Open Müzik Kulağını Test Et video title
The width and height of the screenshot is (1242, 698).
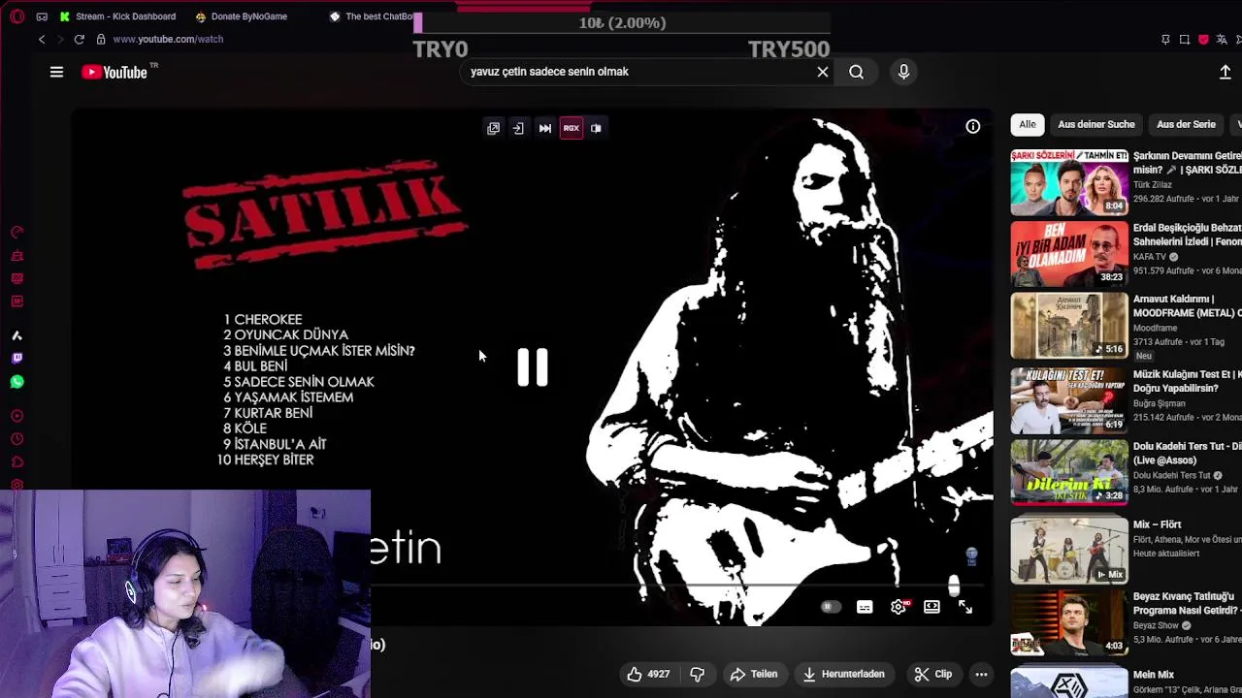(1188, 381)
